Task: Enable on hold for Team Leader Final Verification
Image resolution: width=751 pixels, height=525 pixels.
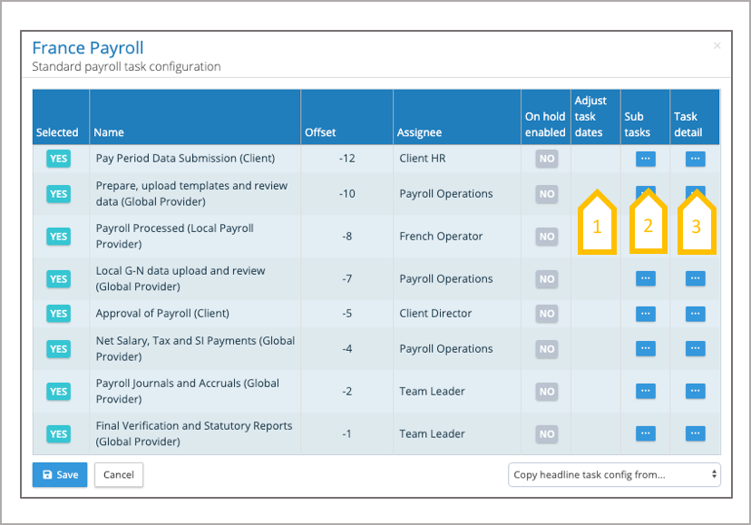Action: coord(546,433)
